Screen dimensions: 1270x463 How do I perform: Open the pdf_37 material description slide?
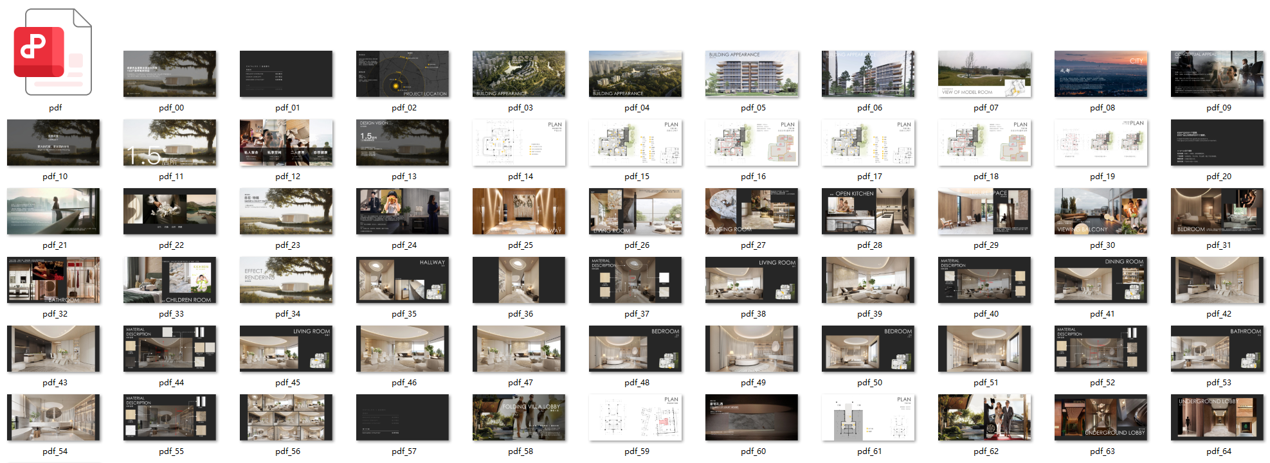click(x=635, y=280)
